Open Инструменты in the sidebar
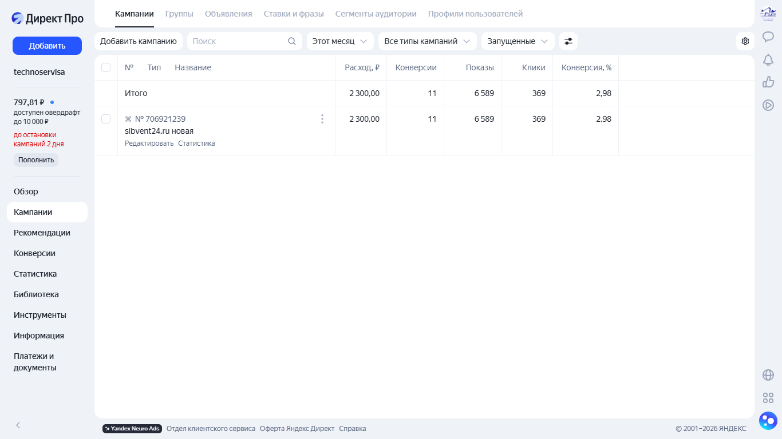Image resolution: width=782 pixels, height=439 pixels. pos(47,315)
